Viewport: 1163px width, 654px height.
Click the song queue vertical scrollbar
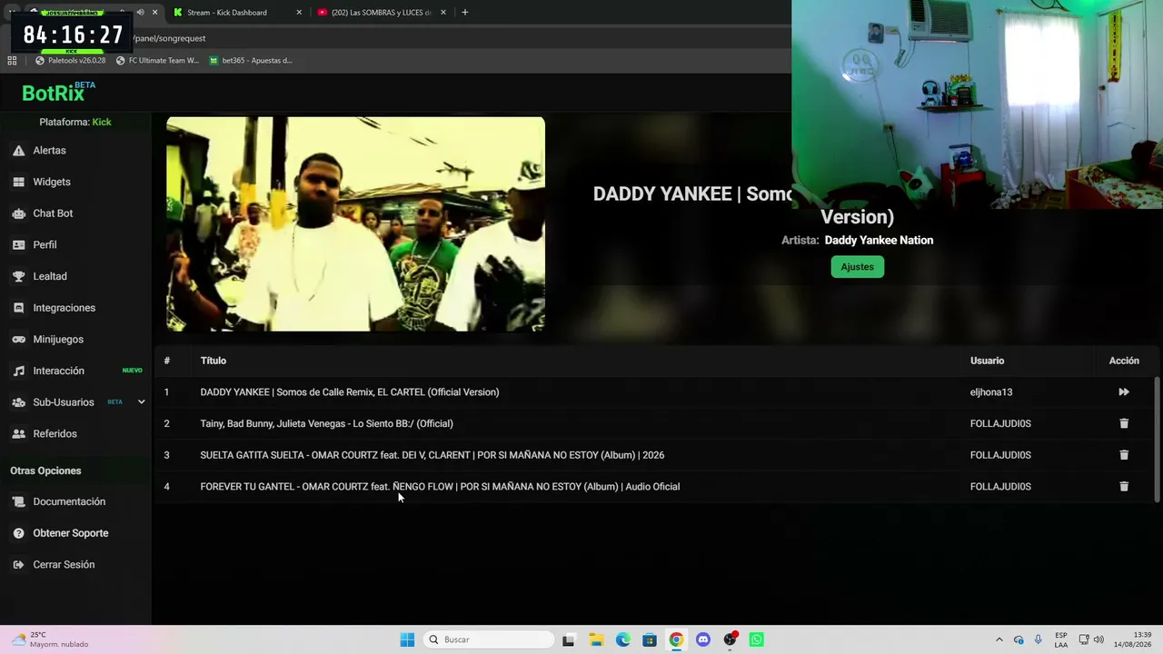(x=1157, y=439)
